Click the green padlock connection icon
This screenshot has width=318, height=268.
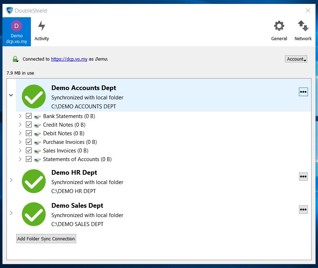point(15,59)
